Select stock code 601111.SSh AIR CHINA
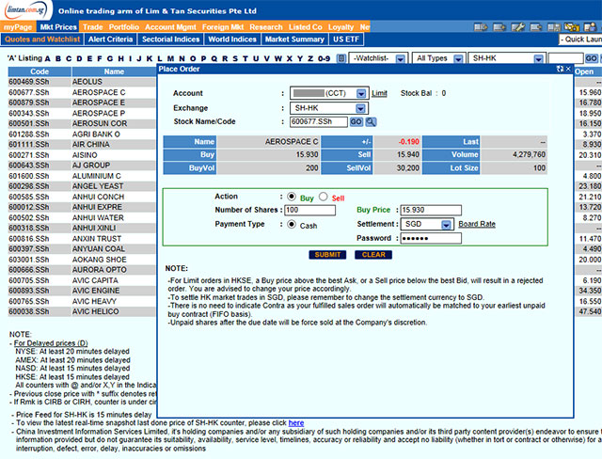The height and width of the screenshot is (459, 602). (x=29, y=145)
